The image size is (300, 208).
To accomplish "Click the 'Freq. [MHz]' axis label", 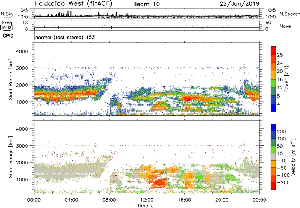I will tap(7, 25).
